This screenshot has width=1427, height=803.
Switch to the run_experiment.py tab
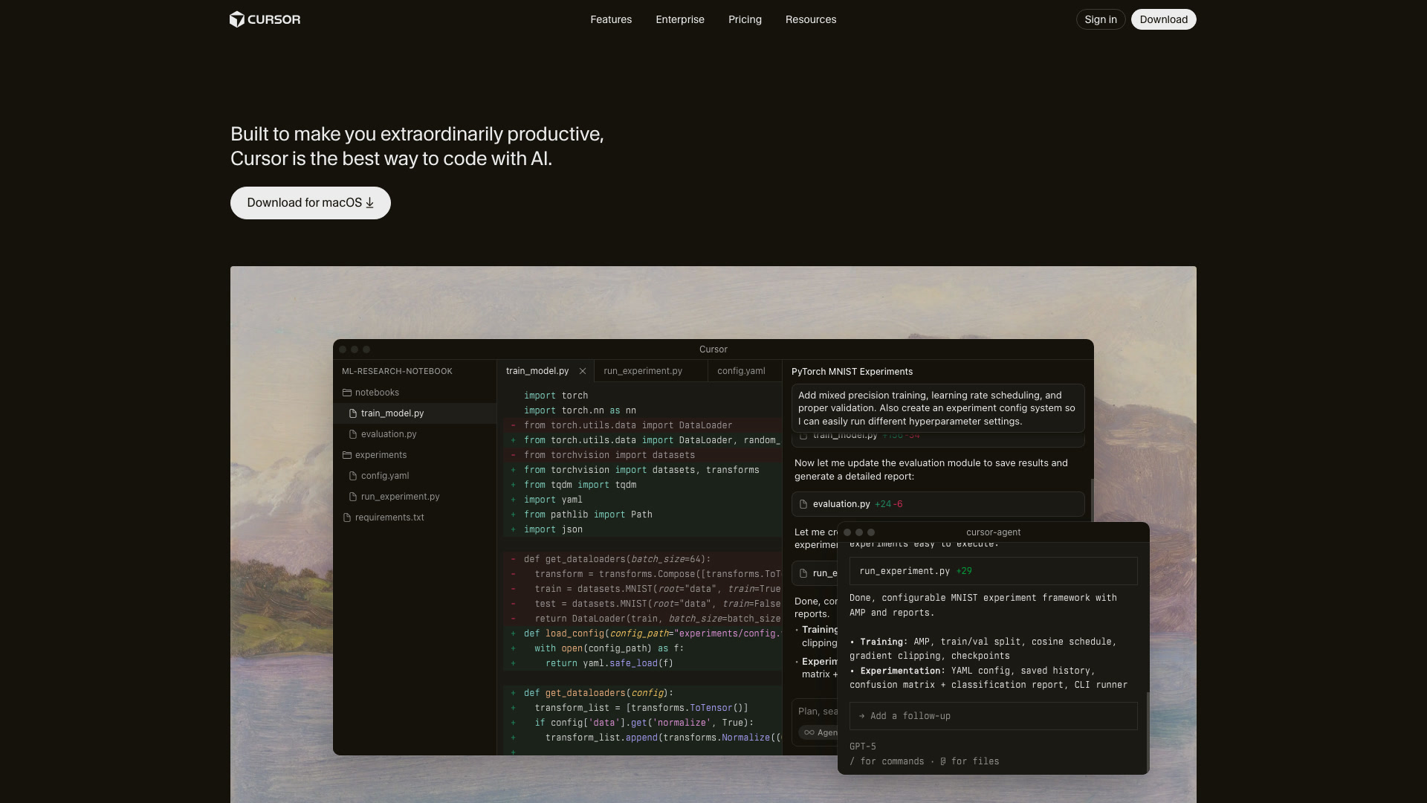click(642, 371)
